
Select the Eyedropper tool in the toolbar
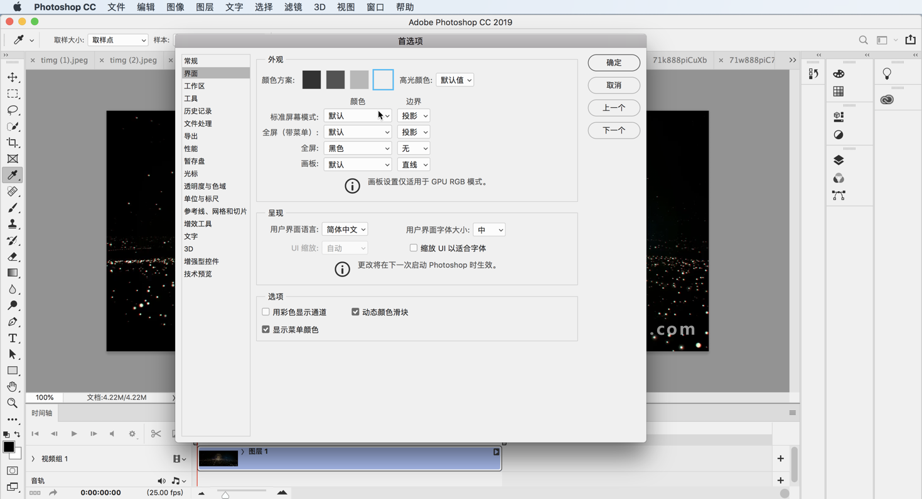pos(12,176)
